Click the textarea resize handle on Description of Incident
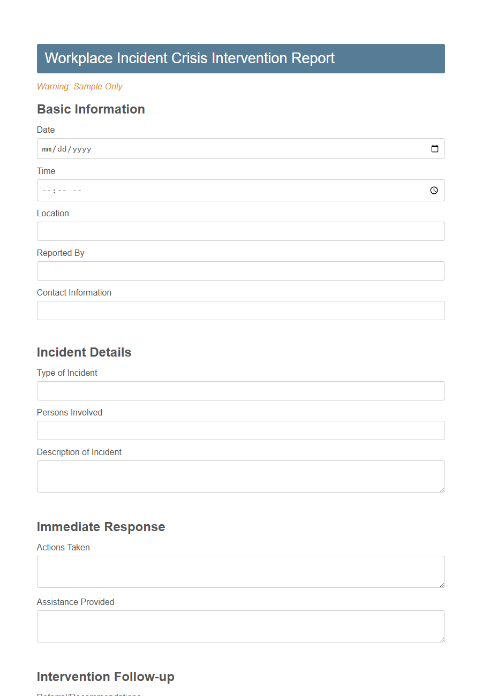 [442, 489]
